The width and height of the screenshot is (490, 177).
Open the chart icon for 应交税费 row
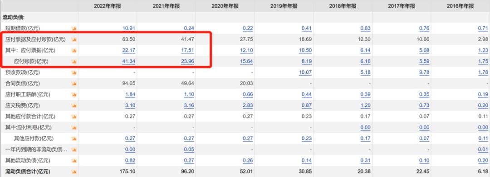(x=74, y=105)
